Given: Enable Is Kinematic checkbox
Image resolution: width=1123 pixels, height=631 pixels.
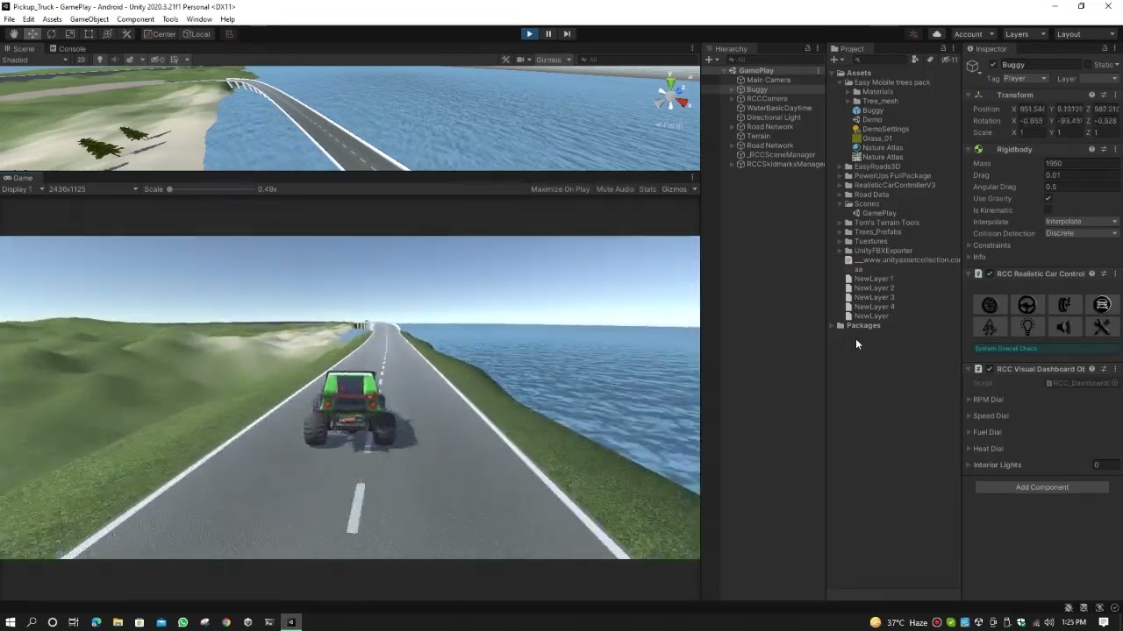Looking at the screenshot, I should coord(1048,210).
